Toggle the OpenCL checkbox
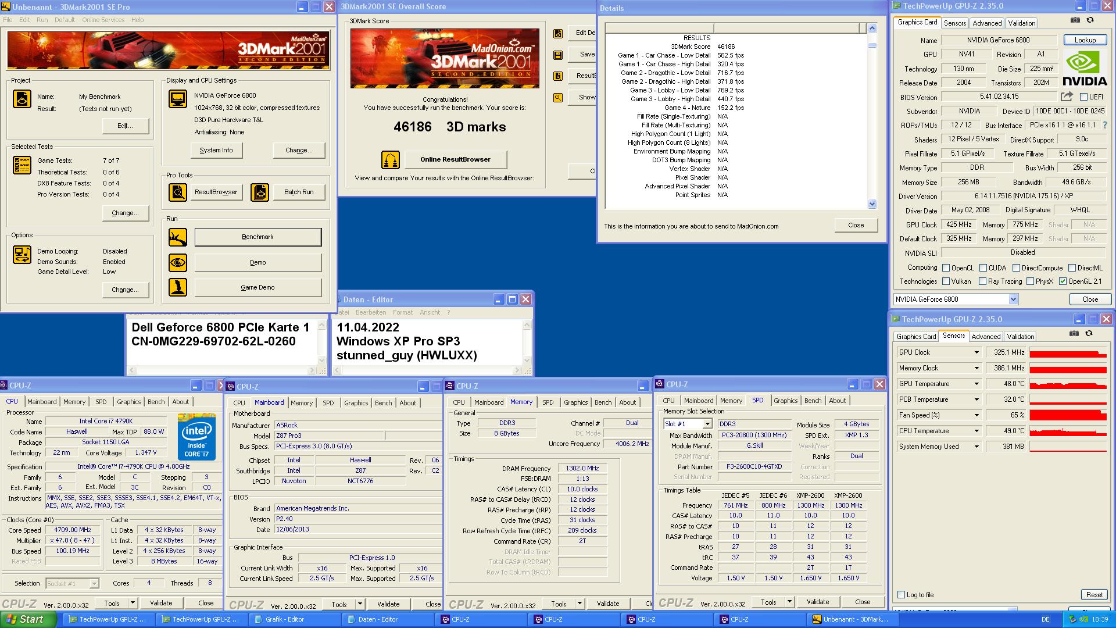 pyautogui.click(x=946, y=268)
